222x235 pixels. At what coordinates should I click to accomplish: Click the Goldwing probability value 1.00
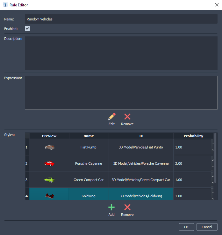[179, 196]
